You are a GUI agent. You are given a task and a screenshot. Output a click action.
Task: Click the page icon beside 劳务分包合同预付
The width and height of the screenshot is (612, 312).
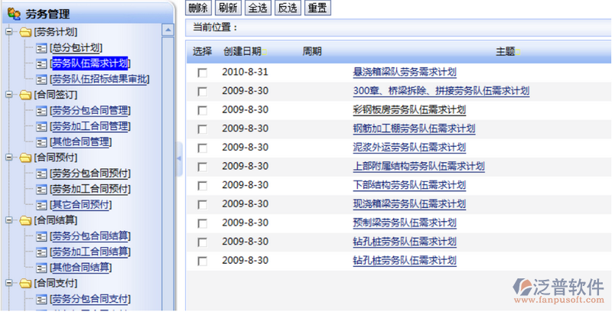click(x=41, y=174)
